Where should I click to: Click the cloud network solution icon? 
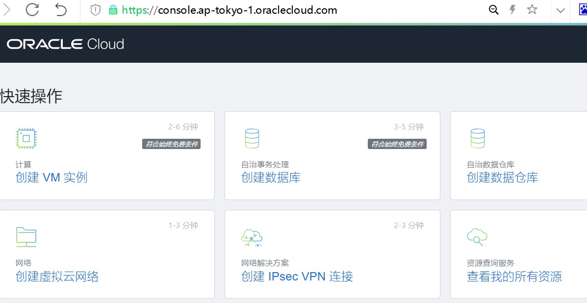point(252,237)
